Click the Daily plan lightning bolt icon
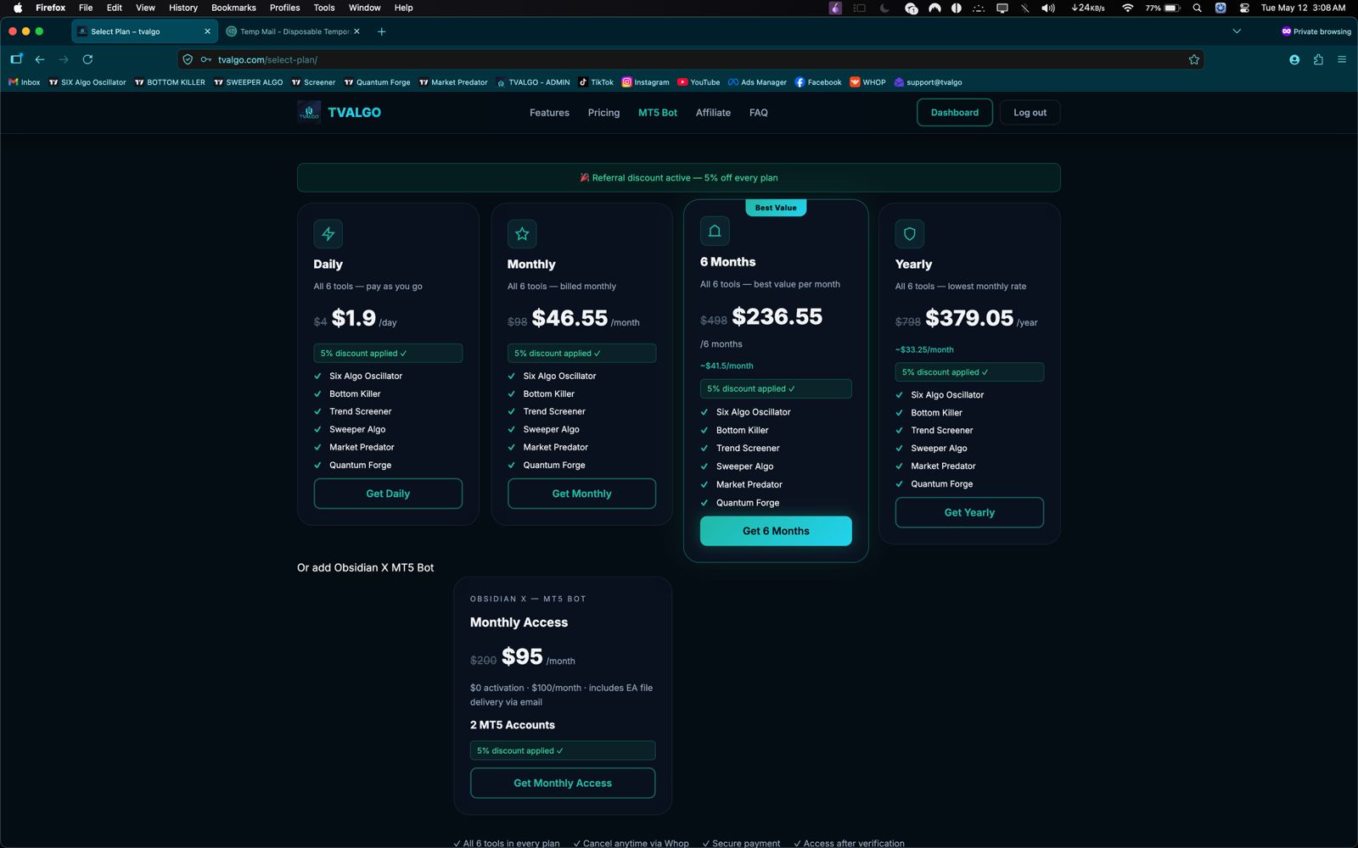Screen dimensions: 1358x848 pos(328,234)
